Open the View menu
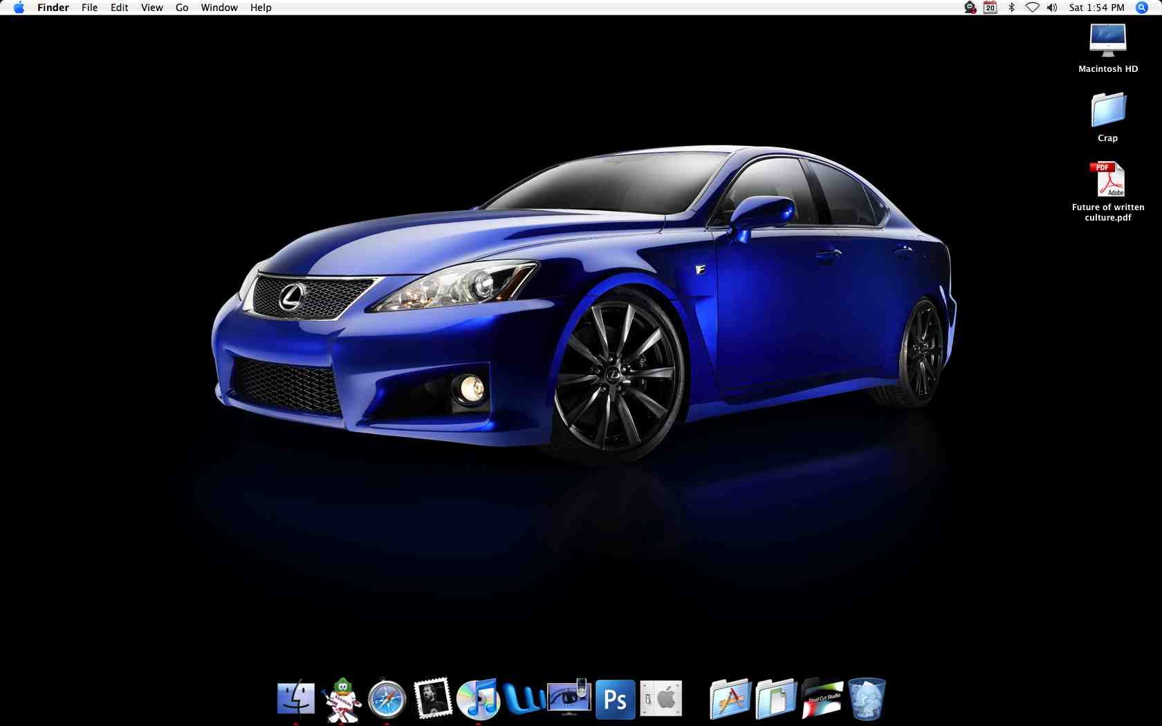1162x726 pixels. (x=151, y=8)
